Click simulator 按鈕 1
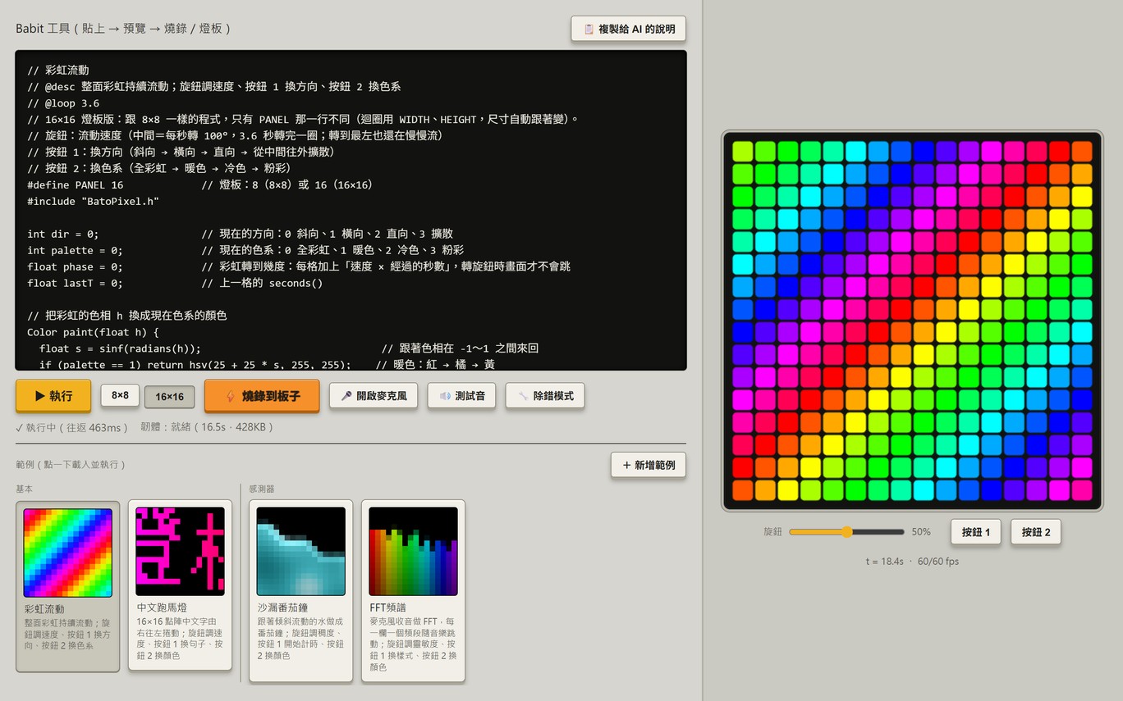This screenshot has height=701, width=1123. [975, 532]
